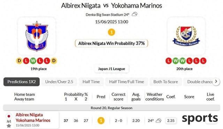The width and height of the screenshot is (223, 129).
Task: Switch to the Under/Over 2.5 tab
Action: 59,82
